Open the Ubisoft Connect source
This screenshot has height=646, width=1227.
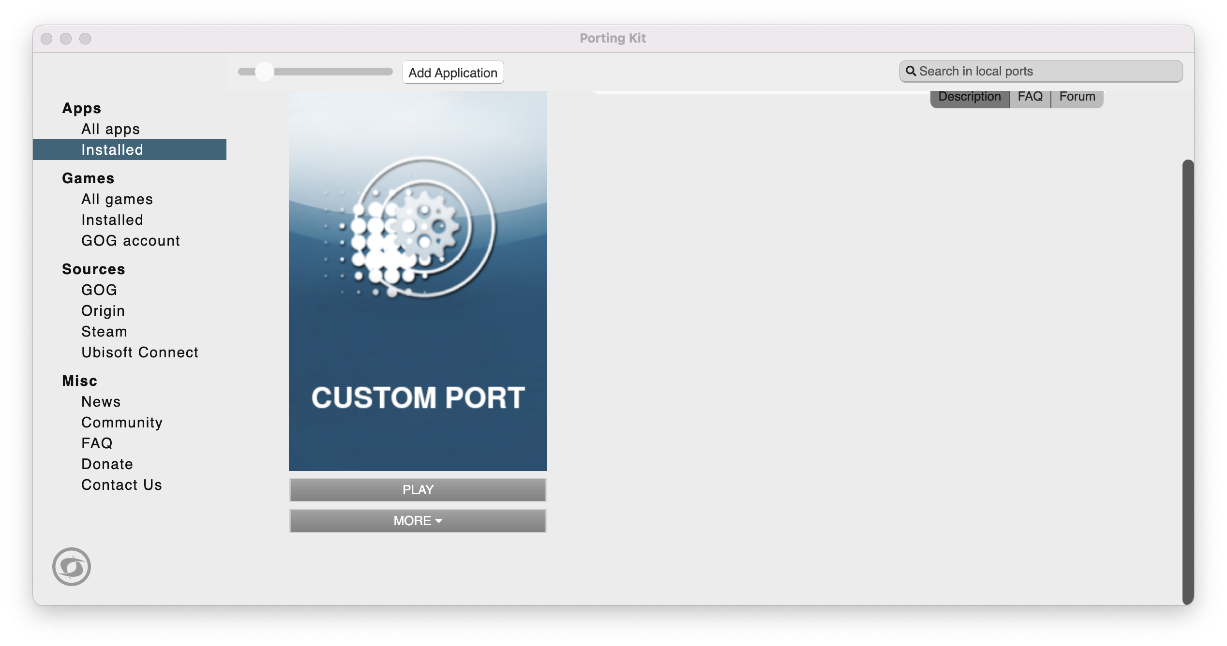[139, 352]
